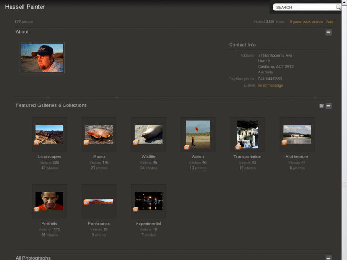Open Wildlife seal thumbnail image
Viewport: 347px width, 260px height.
click(148, 135)
